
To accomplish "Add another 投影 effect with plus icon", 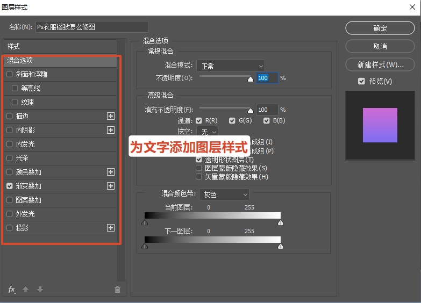I will [x=111, y=228].
